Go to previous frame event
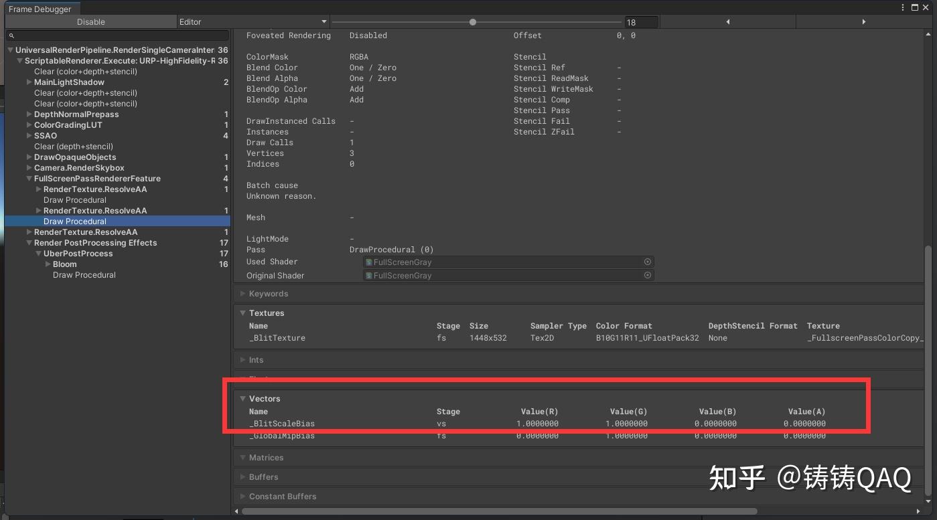 (728, 22)
